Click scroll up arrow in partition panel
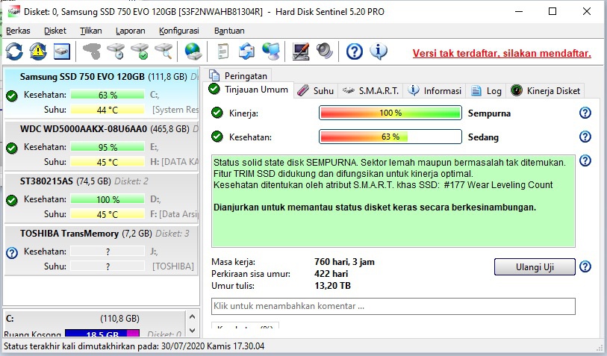 click(x=192, y=316)
